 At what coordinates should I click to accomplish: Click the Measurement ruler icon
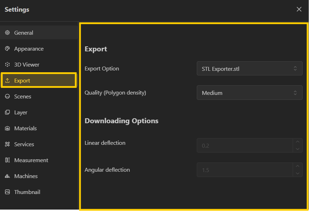tap(7, 160)
